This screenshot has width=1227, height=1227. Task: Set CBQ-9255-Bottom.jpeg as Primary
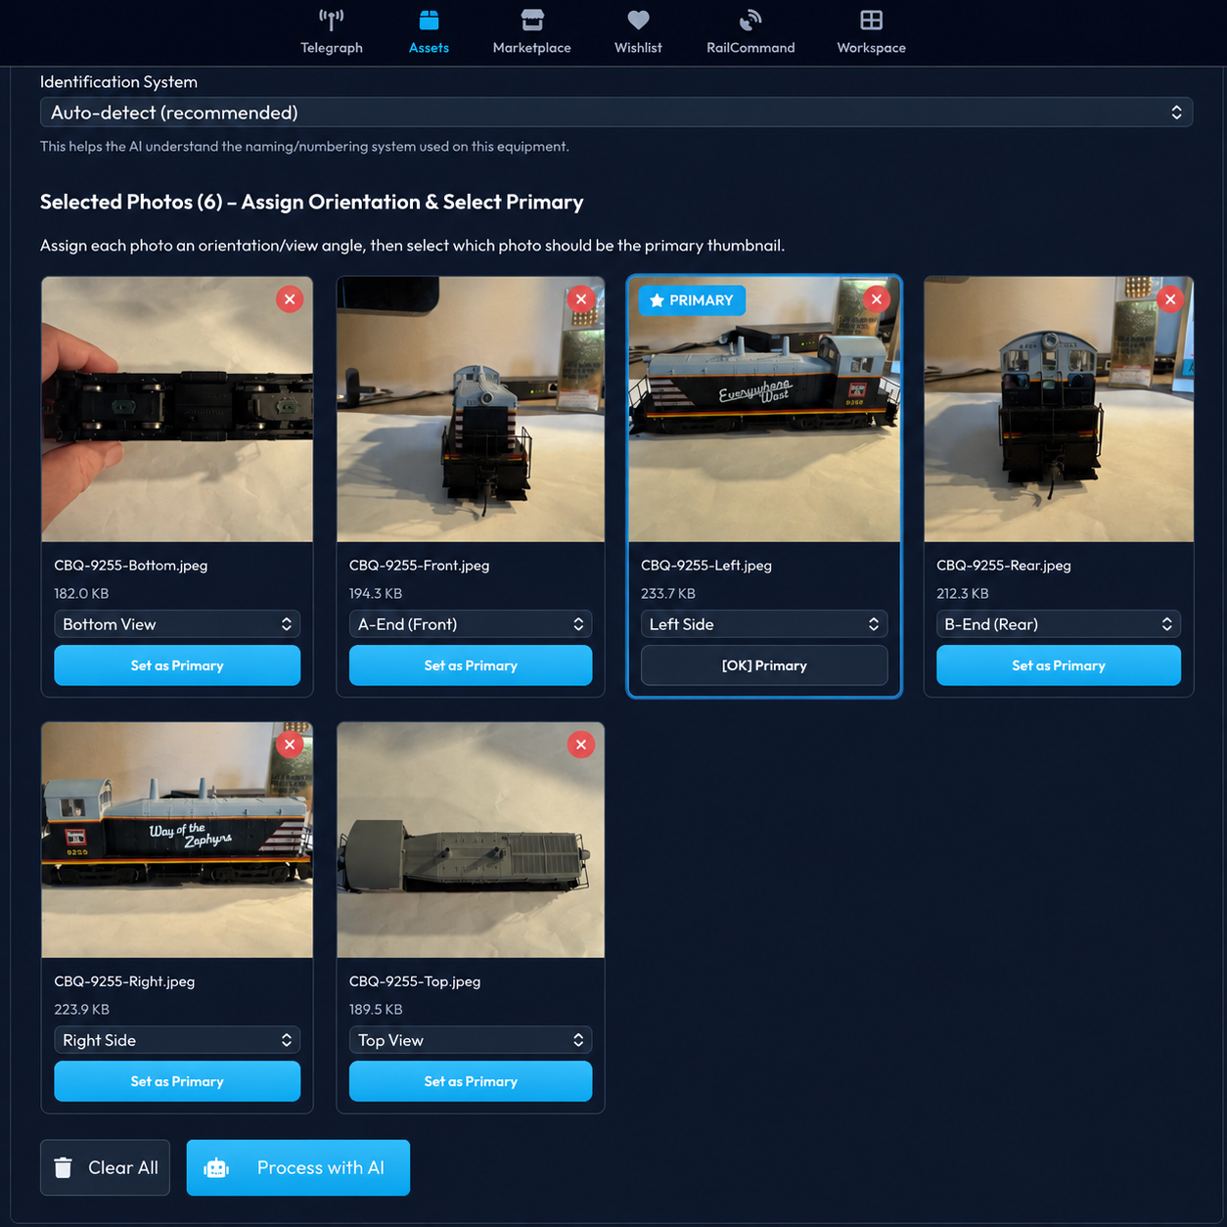(x=177, y=665)
